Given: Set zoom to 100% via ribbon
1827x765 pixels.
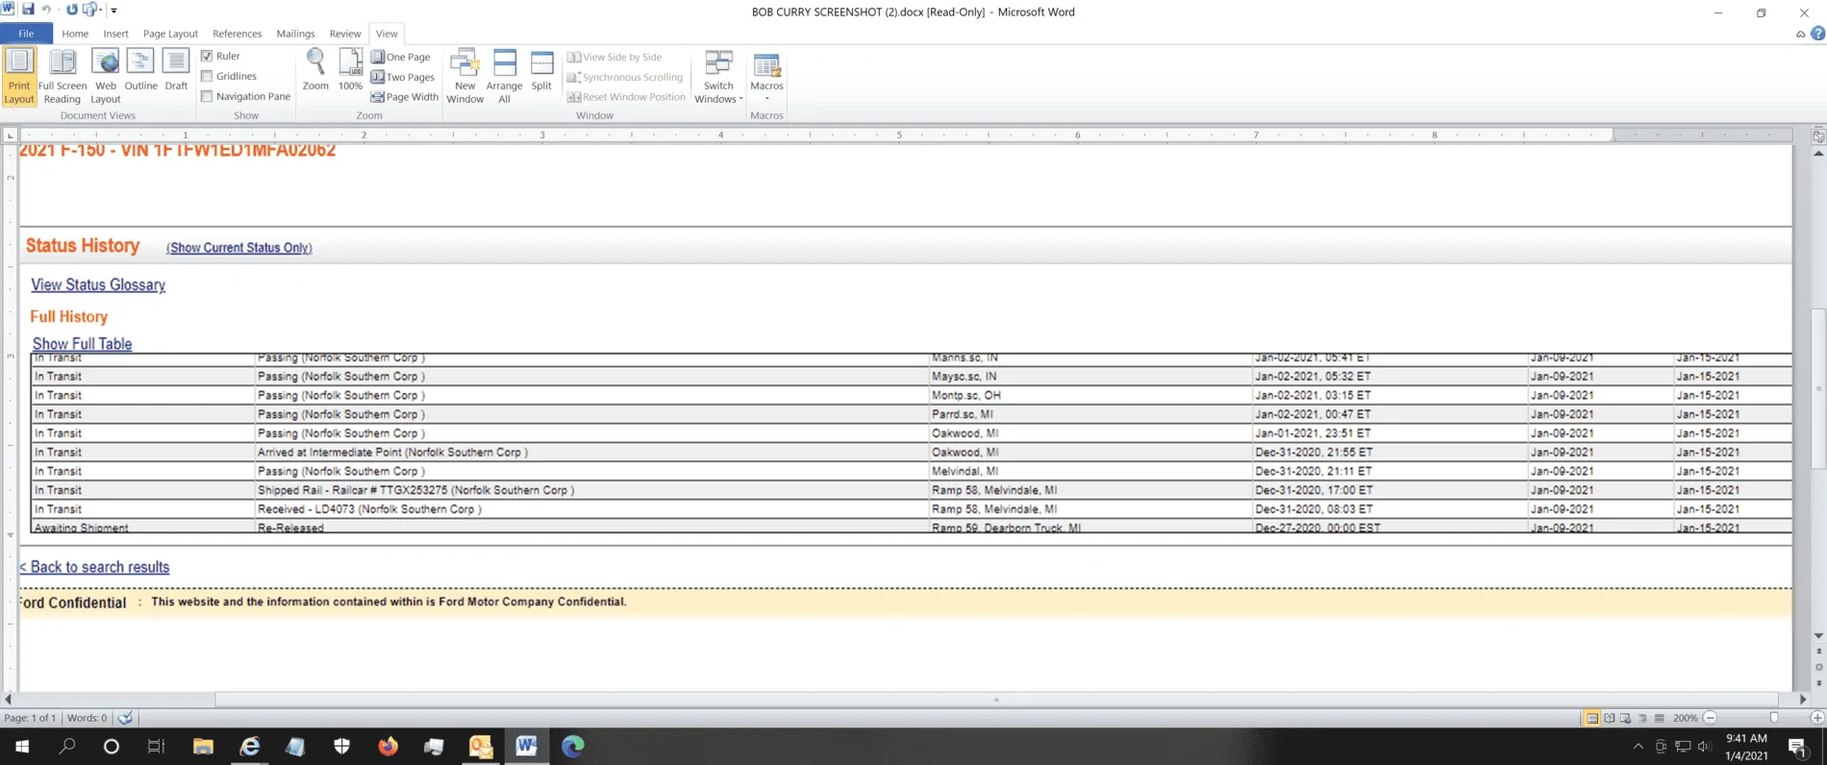Looking at the screenshot, I should (351, 70).
